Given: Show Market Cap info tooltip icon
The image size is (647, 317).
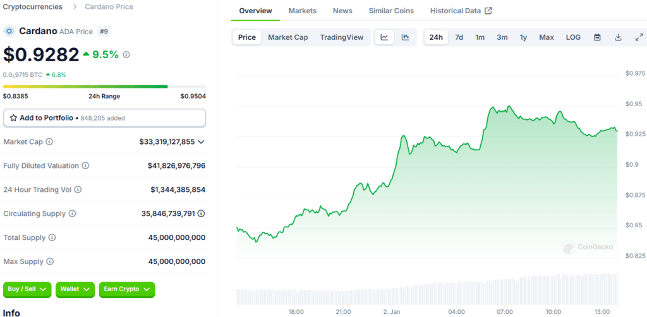Looking at the screenshot, I should coord(49,142).
